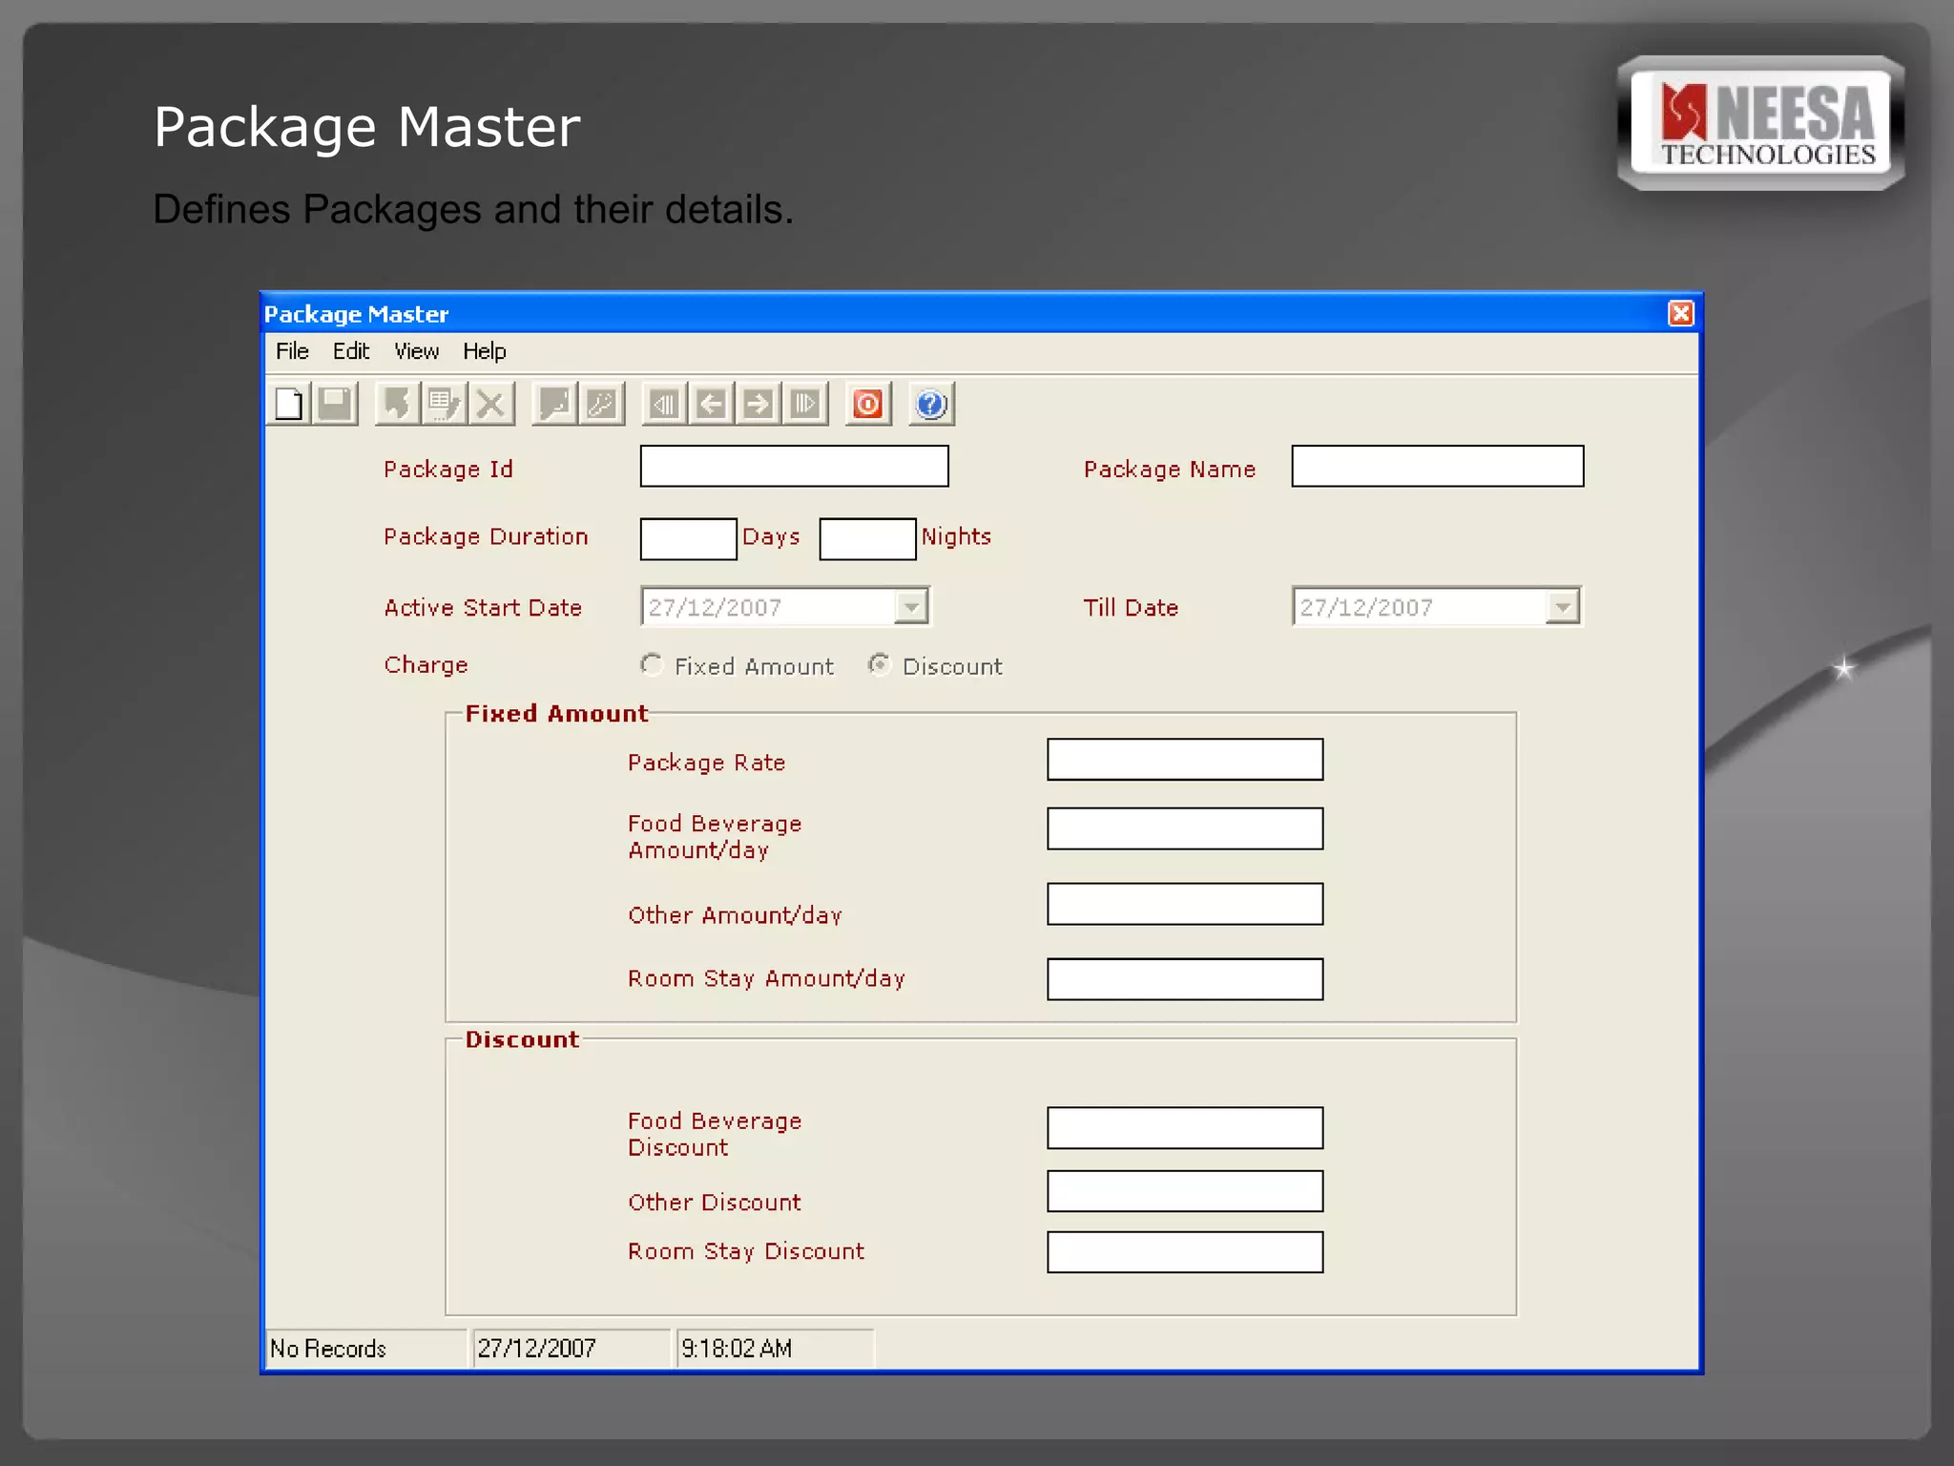
Task: Click the blue Help question icon
Action: pyautogui.click(x=931, y=404)
